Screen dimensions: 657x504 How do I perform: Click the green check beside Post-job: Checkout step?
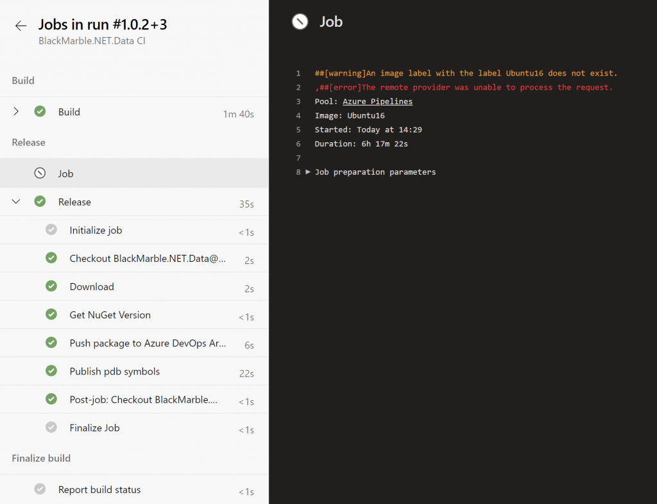click(51, 399)
